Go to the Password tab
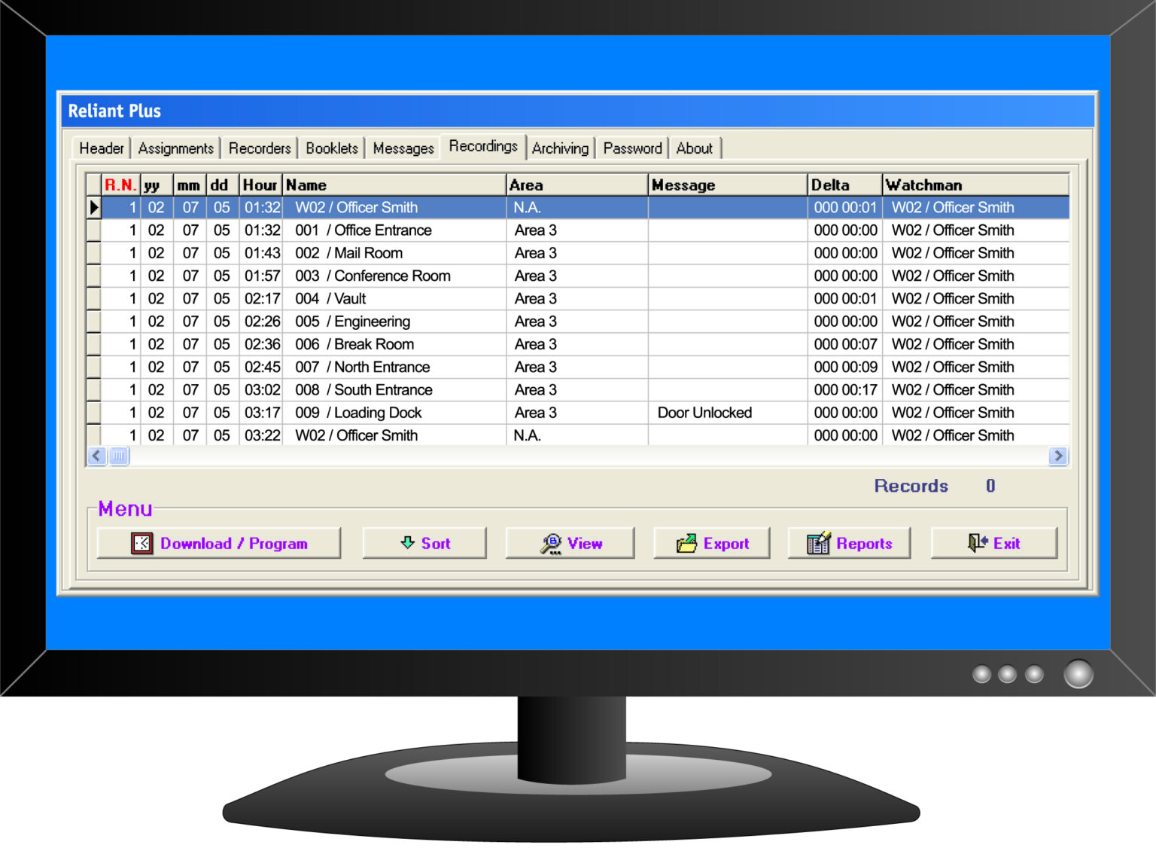Screen dimensions: 1156x851 632,148
